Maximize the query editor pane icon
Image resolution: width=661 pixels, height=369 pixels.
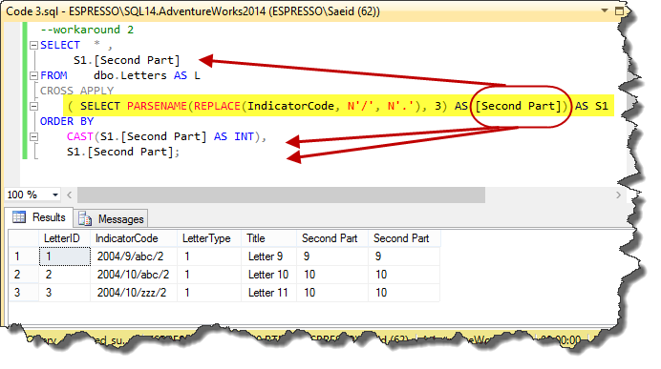pos(619,10)
